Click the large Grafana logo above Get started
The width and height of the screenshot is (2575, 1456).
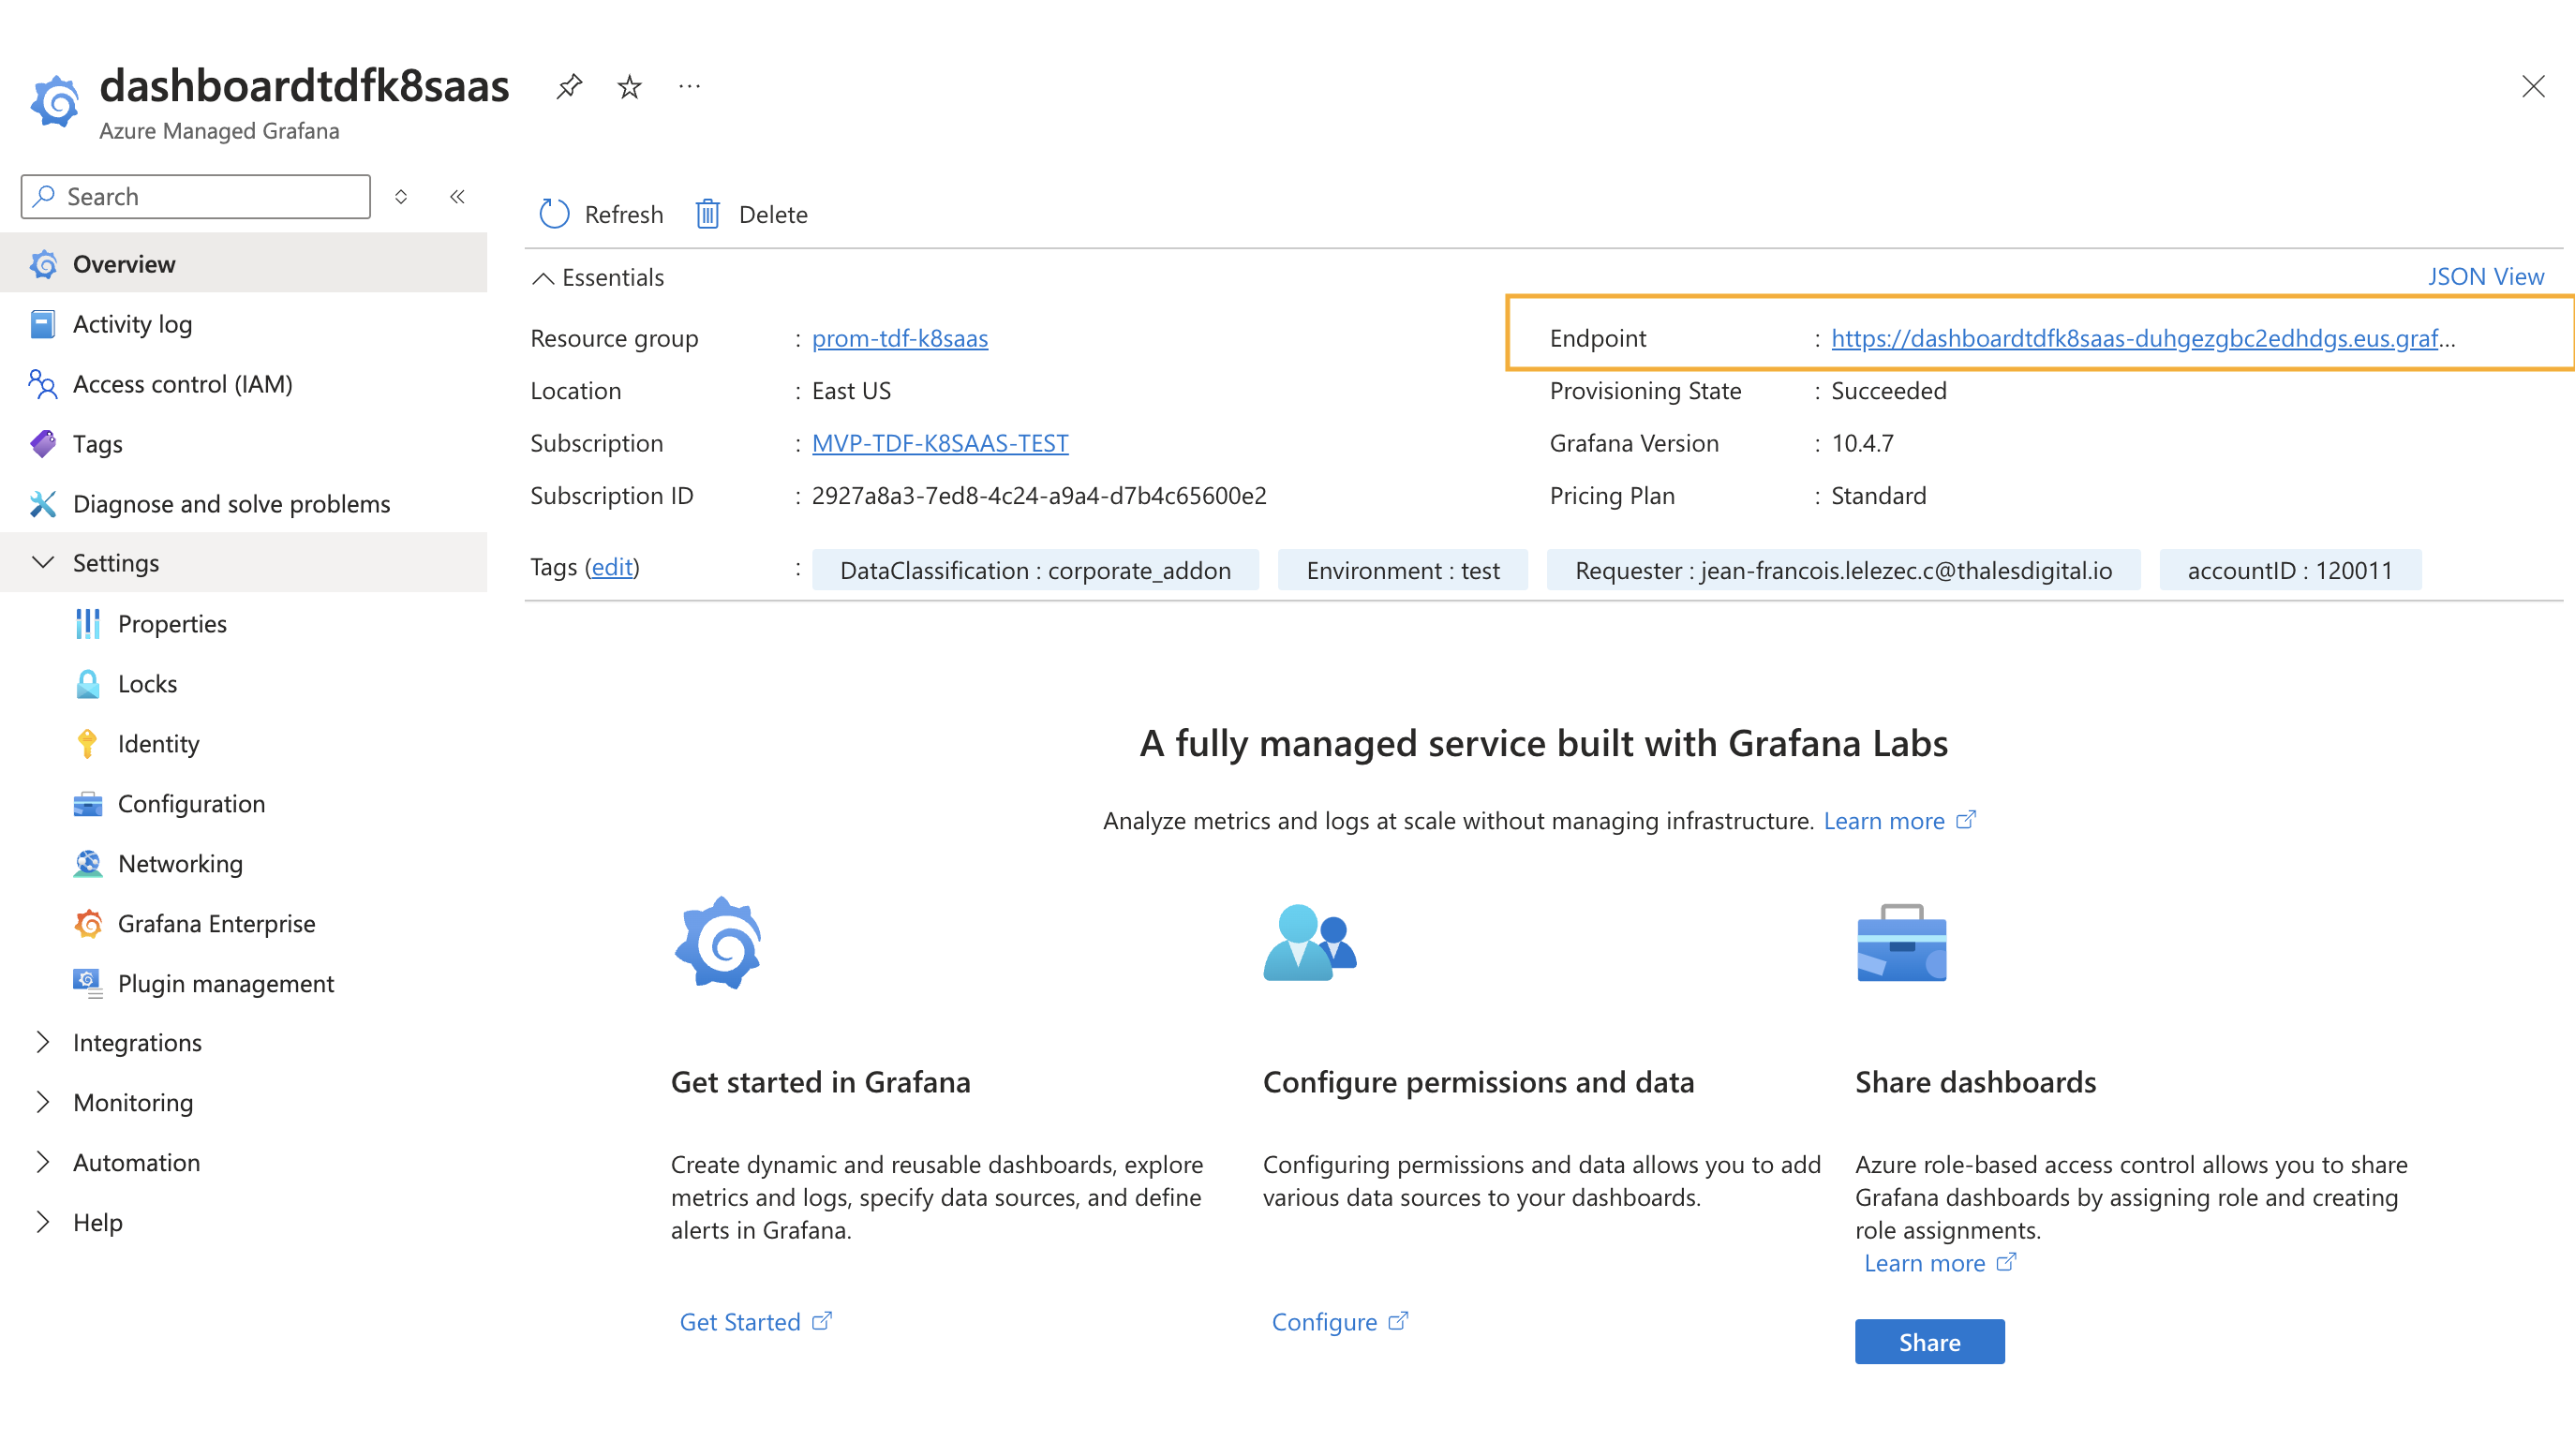coord(719,943)
